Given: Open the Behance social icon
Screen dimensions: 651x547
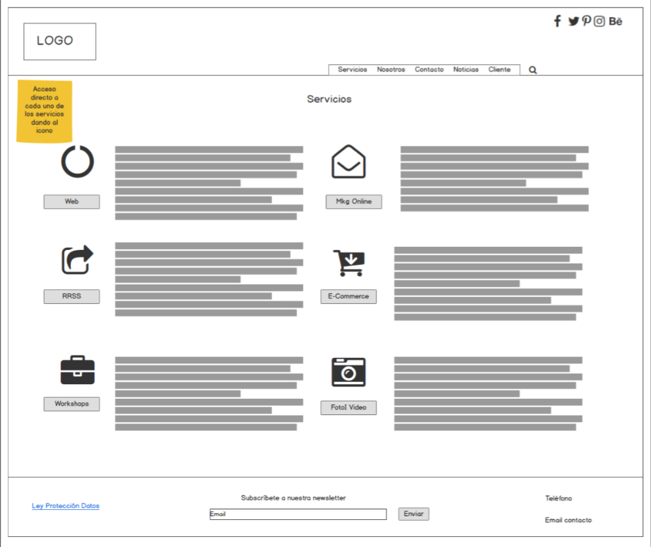Looking at the screenshot, I should [615, 21].
